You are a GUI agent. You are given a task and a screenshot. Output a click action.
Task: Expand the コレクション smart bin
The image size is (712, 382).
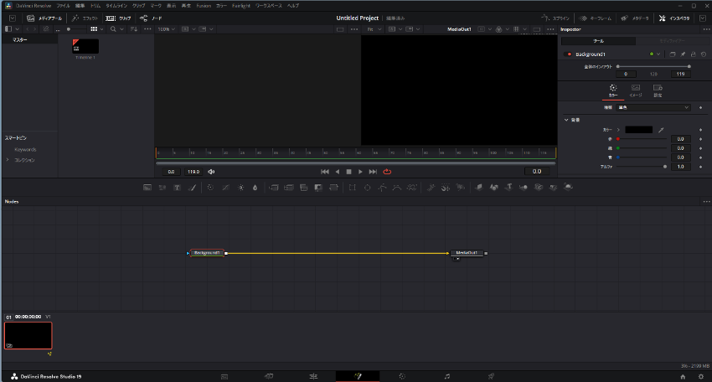(8, 159)
